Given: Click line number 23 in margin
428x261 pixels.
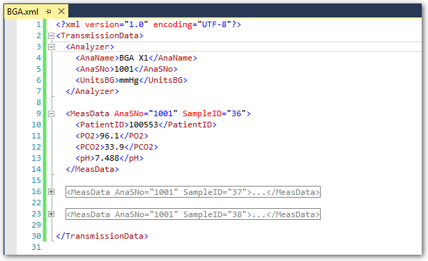Looking at the screenshot, I should pos(36,214).
